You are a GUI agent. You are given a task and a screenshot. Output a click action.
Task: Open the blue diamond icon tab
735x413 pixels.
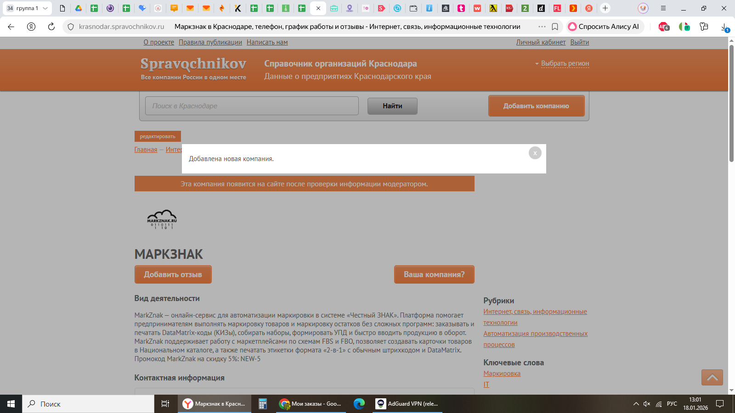tap(142, 8)
